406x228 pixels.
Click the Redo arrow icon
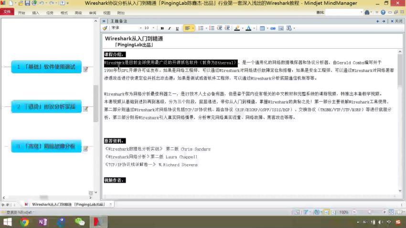pos(52,3)
